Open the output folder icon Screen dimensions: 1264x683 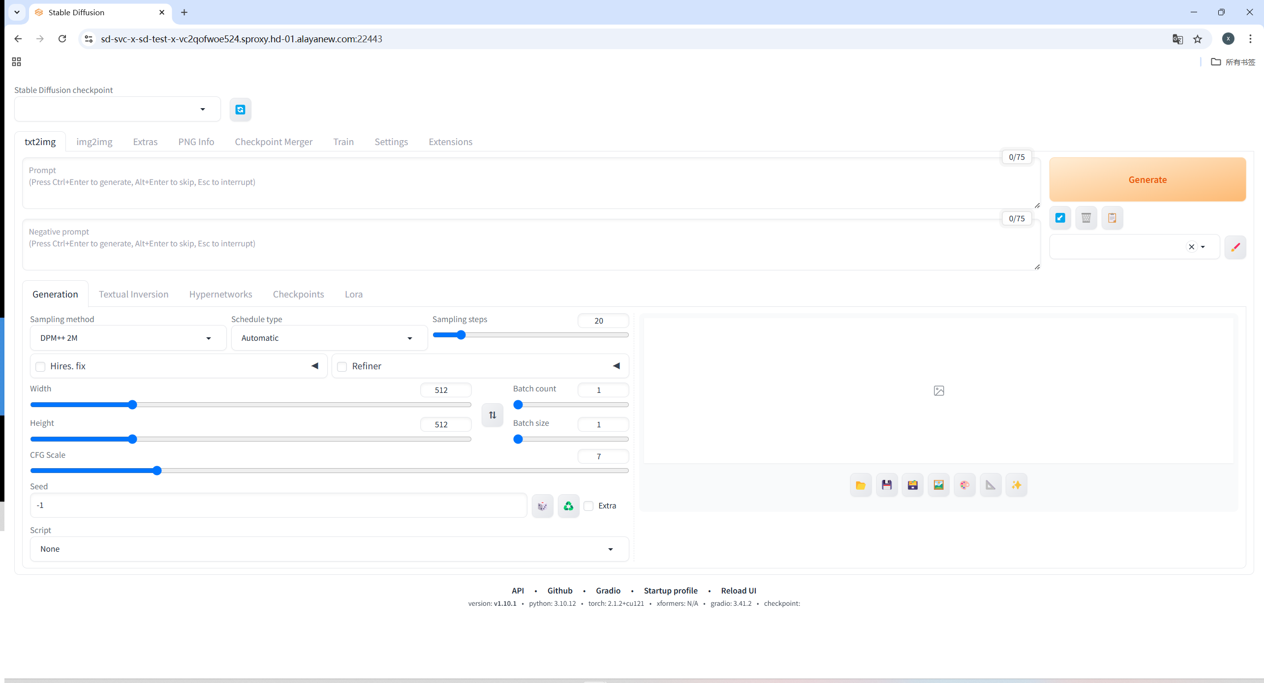861,485
